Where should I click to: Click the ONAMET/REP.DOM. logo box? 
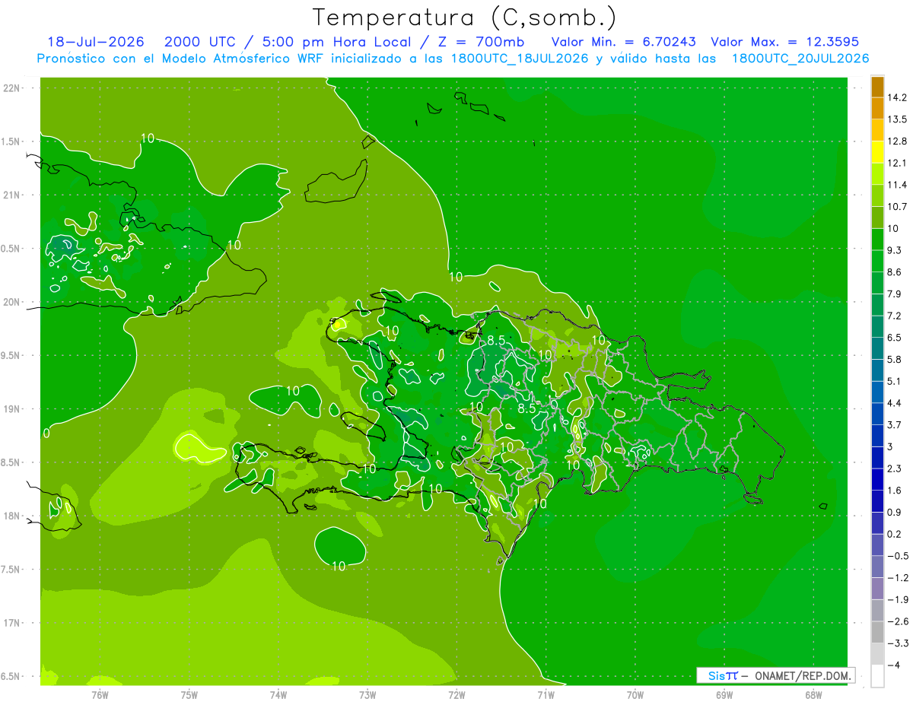775,675
